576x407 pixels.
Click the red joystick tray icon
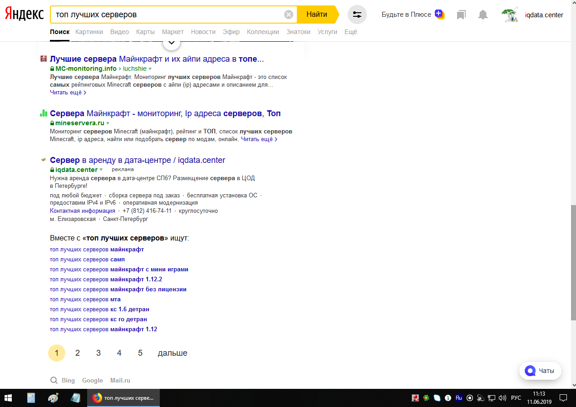415,398
